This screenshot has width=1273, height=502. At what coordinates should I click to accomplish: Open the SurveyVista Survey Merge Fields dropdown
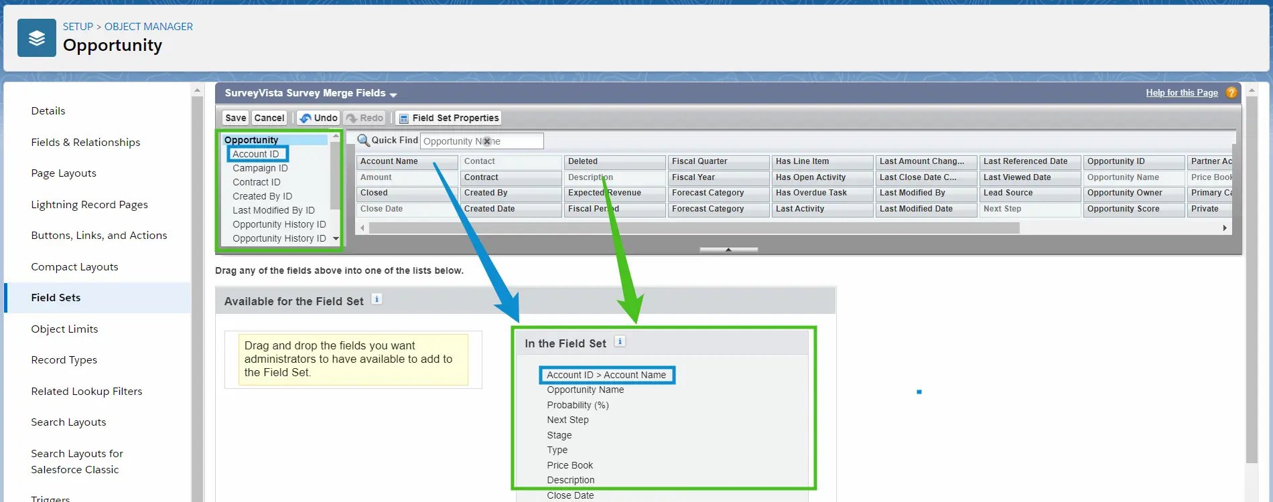[x=393, y=94]
